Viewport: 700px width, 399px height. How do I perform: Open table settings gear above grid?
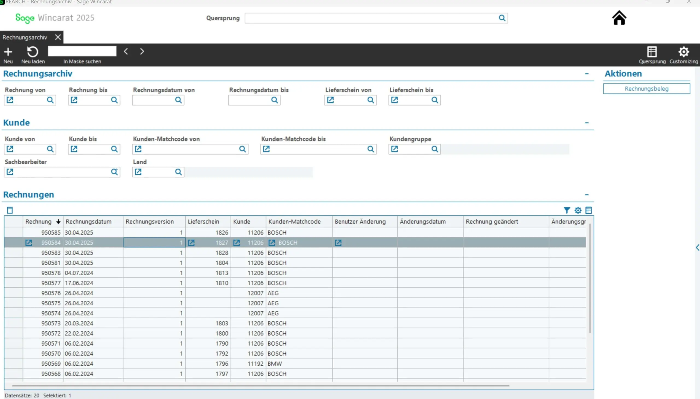(577, 210)
